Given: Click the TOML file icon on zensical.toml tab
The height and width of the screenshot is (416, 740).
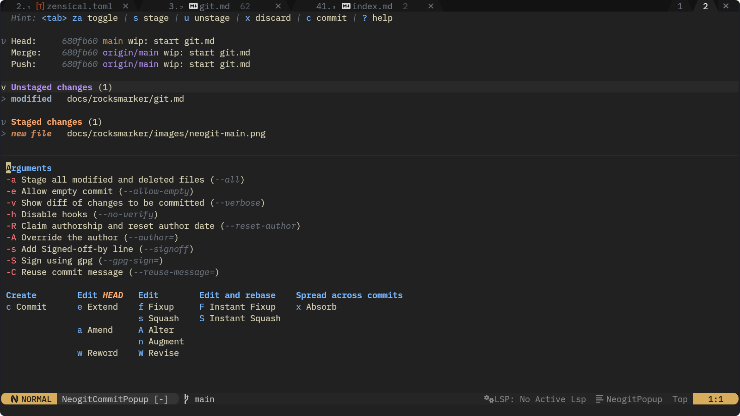Looking at the screenshot, I should click(40, 6).
